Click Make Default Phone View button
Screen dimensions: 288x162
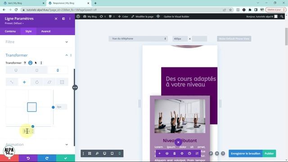coord(234,39)
